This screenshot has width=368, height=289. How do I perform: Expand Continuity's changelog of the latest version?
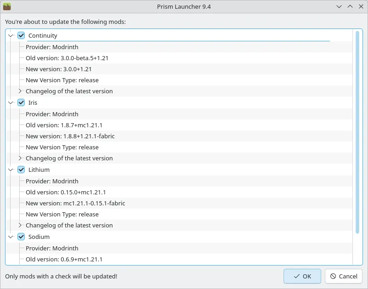pos(20,91)
